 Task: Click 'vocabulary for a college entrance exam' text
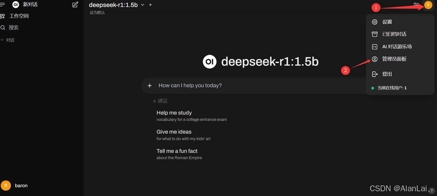tap(192, 120)
